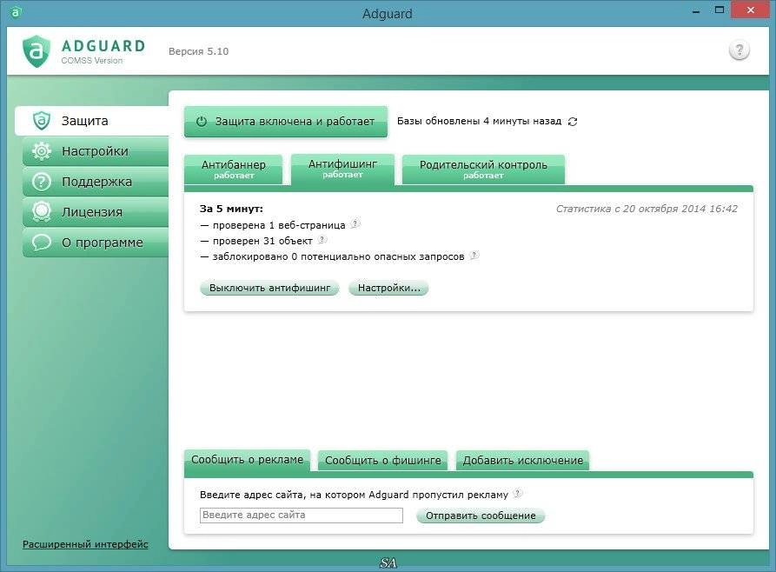Click the Отправить сообщение button
The height and width of the screenshot is (572, 776).
[x=481, y=515]
